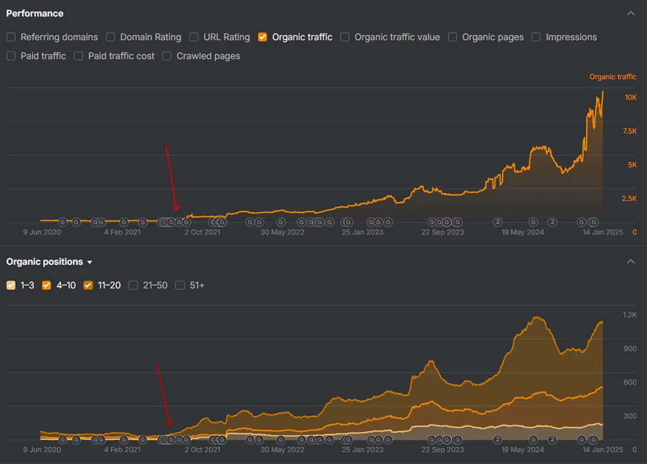Screen dimensions: 647x464
Task: Uncheck the Organic traffic checkbox
Action: tap(263, 37)
